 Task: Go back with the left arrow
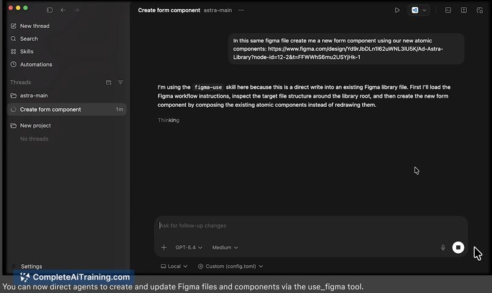tap(63, 10)
